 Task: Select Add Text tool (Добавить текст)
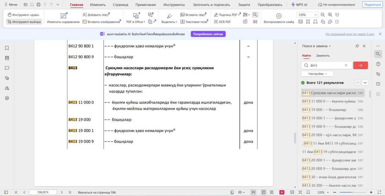click(x=96, y=15)
